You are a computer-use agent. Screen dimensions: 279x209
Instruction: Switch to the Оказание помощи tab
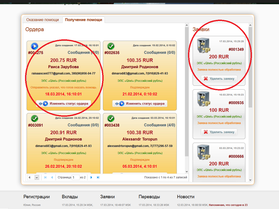point(42,20)
